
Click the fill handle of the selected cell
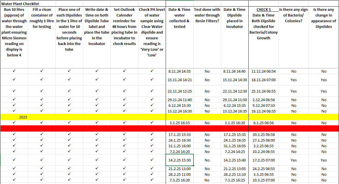pos(194,165)
